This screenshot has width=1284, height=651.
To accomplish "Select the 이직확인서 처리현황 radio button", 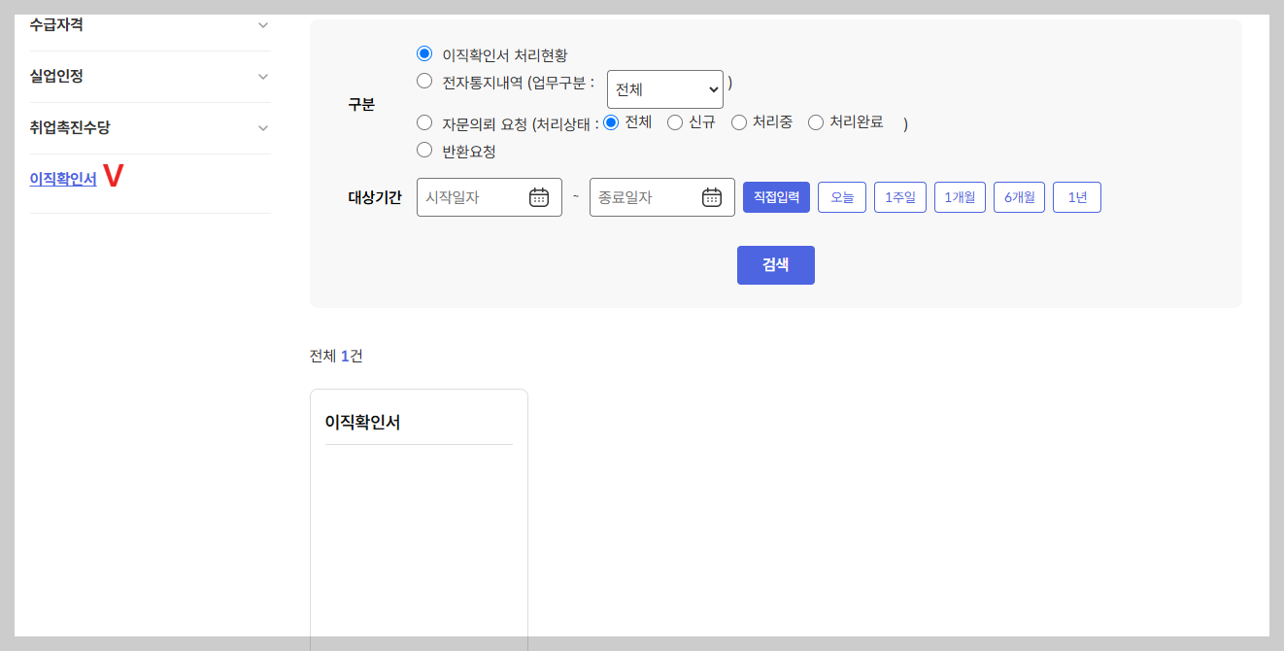I will (423, 52).
